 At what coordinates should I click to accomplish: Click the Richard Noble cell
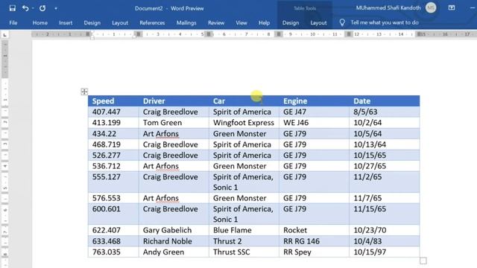pyautogui.click(x=174, y=241)
